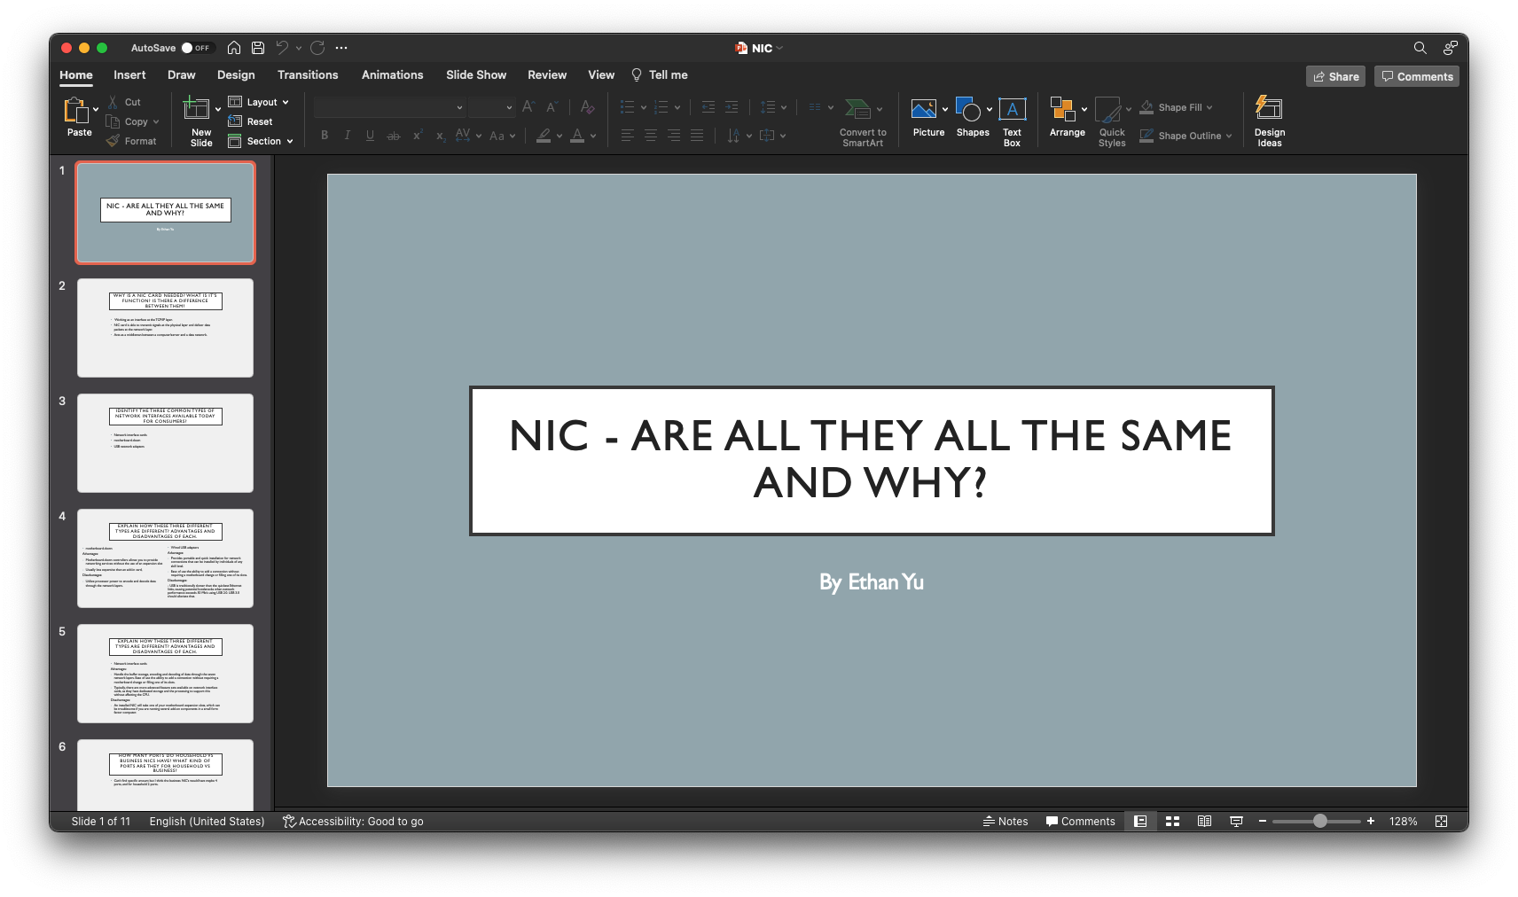Open the Insert tab
The image size is (1518, 897).
coord(129,75)
